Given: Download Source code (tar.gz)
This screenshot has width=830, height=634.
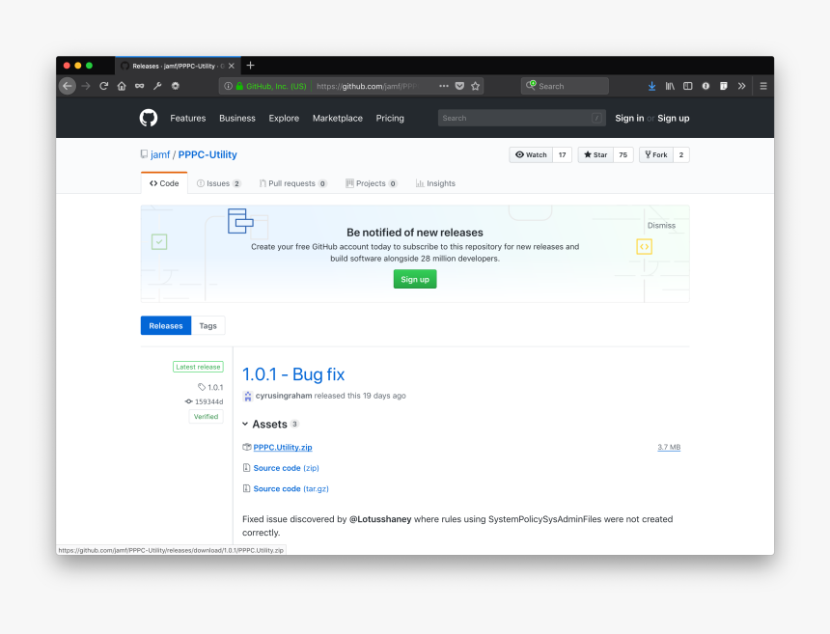Looking at the screenshot, I should click(x=291, y=488).
